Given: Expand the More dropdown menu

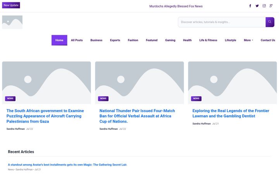Looking at the screenshot, I should click(248, 40).
